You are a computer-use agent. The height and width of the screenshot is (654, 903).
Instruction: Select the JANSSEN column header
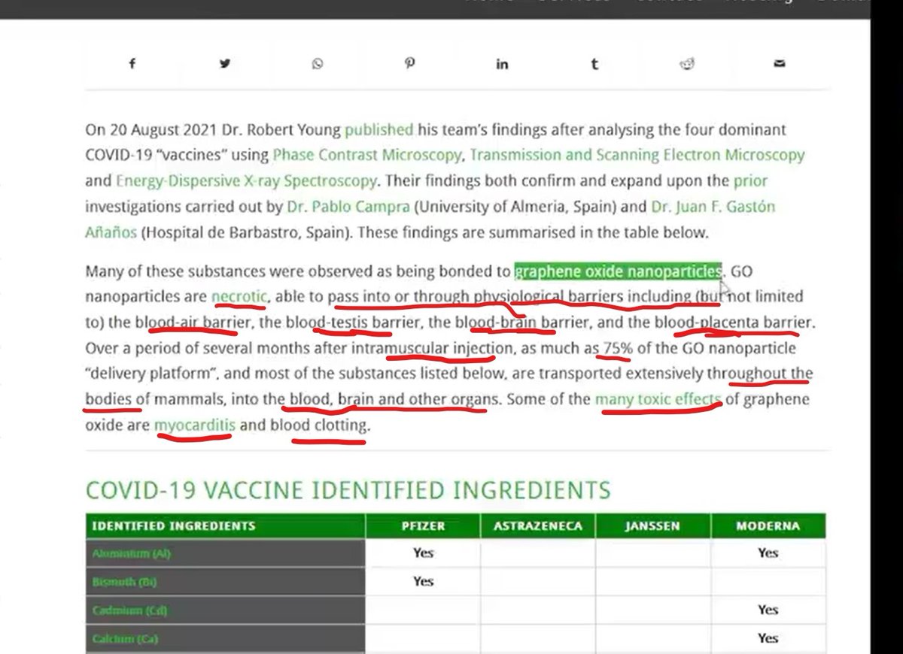pyautogui.click(x=653, y=526)
